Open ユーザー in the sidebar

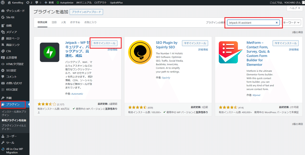15,136
